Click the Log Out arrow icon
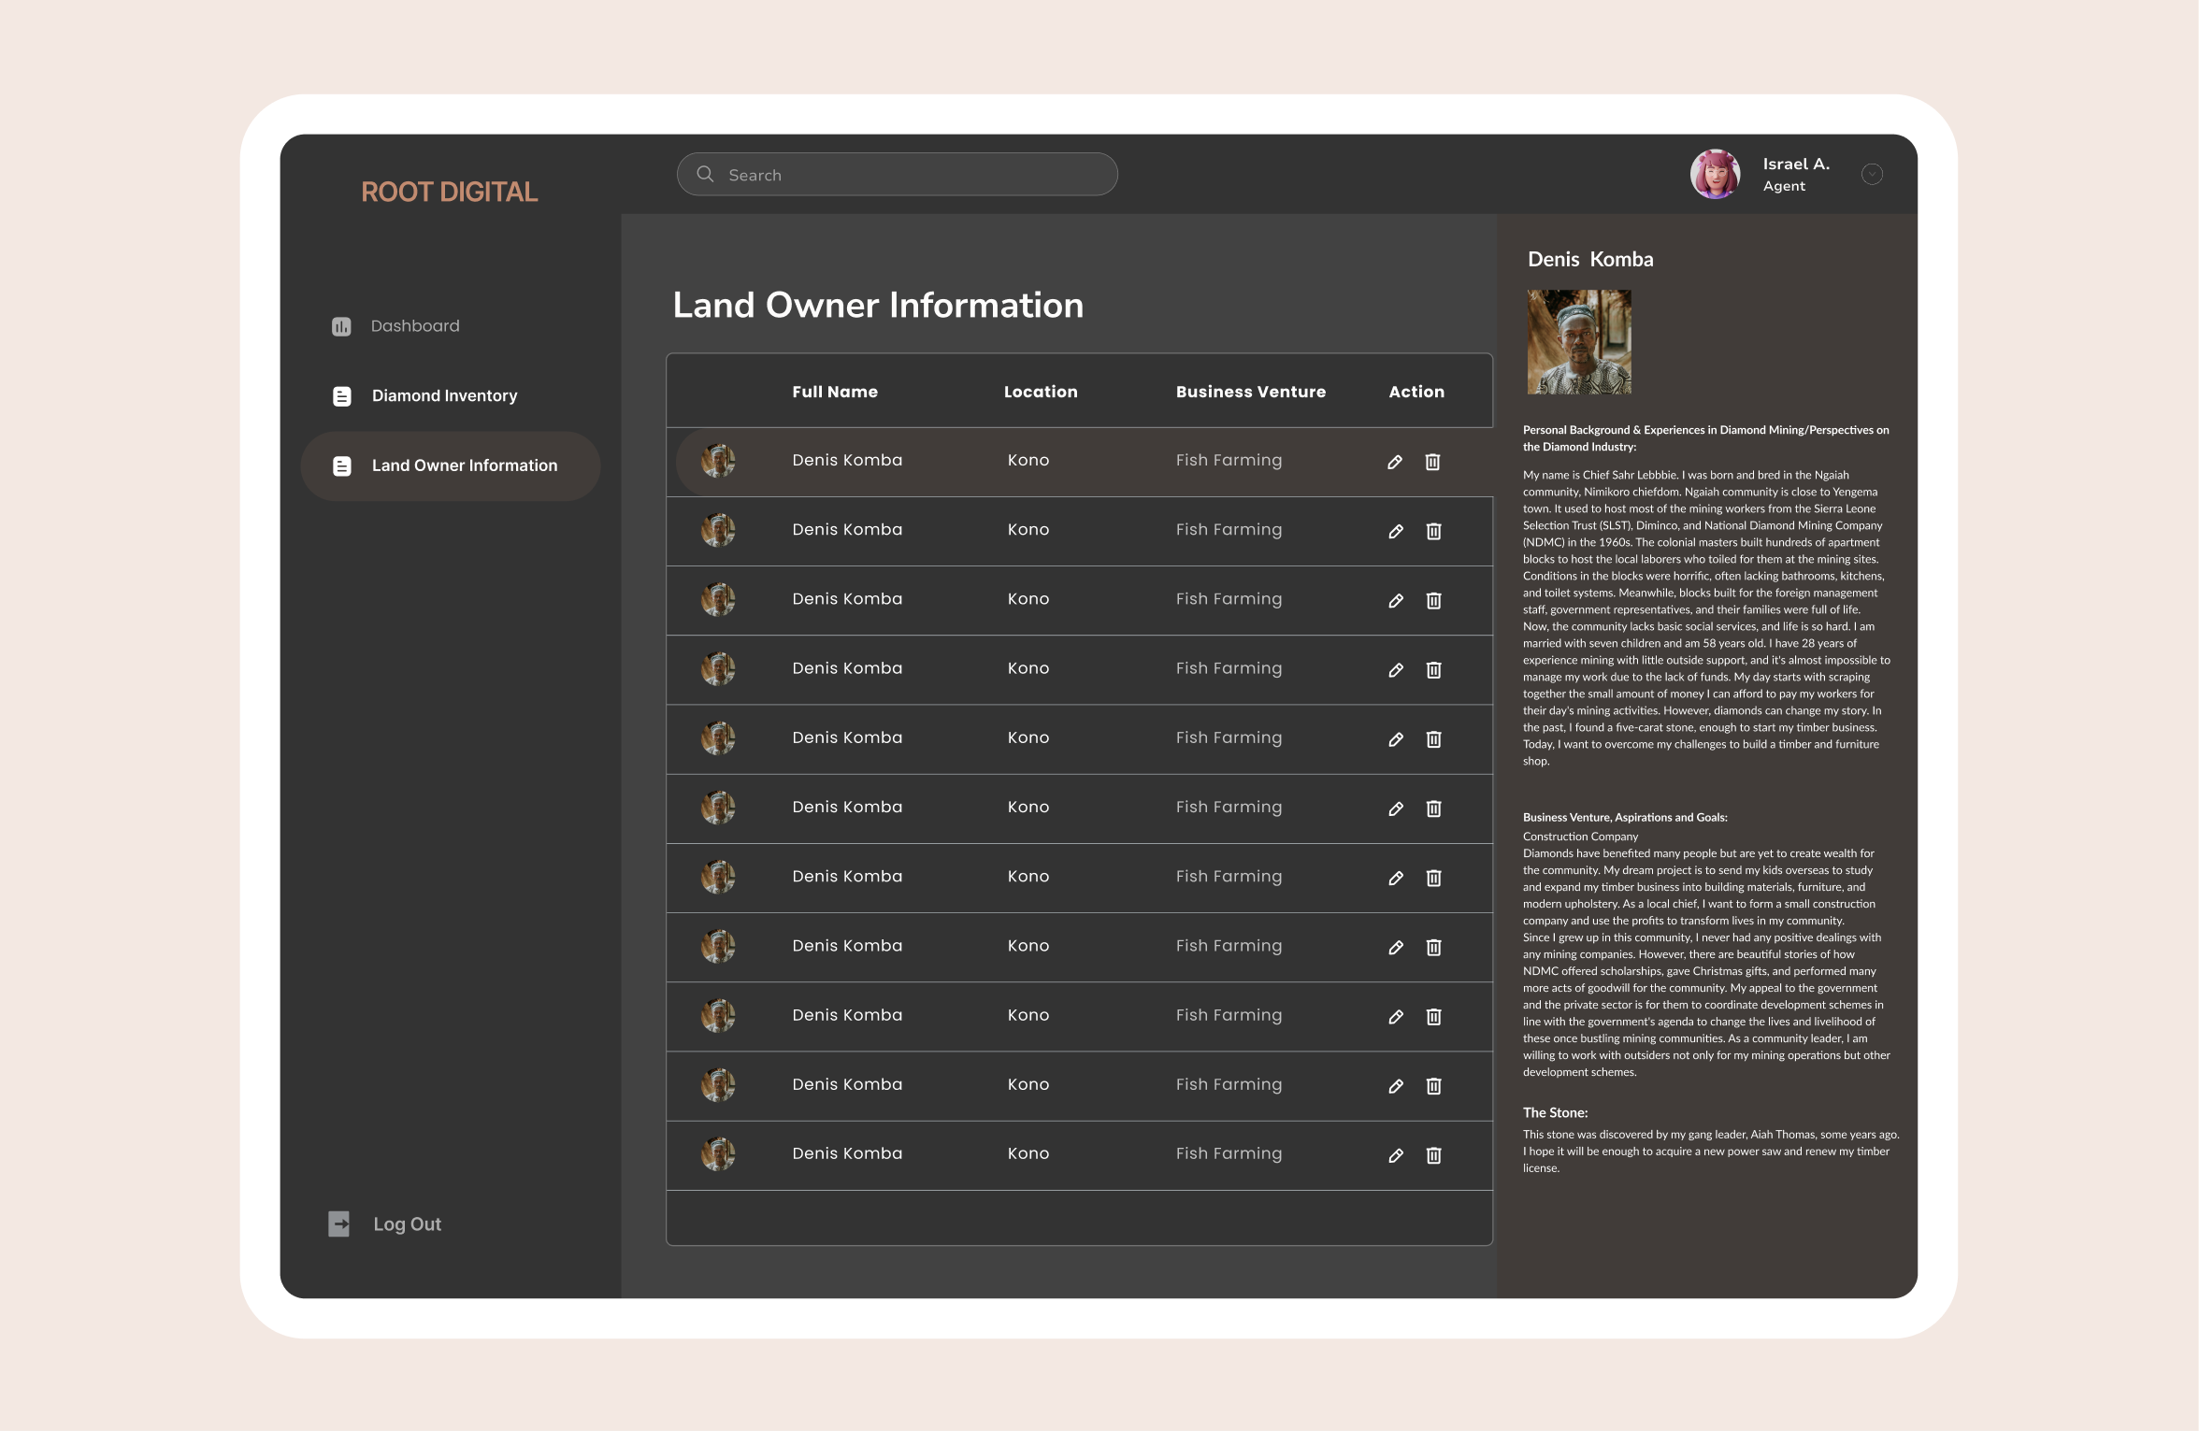 (x=338, y=1224)
